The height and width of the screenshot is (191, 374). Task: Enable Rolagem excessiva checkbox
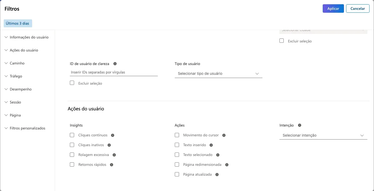[x=72, y=155]
